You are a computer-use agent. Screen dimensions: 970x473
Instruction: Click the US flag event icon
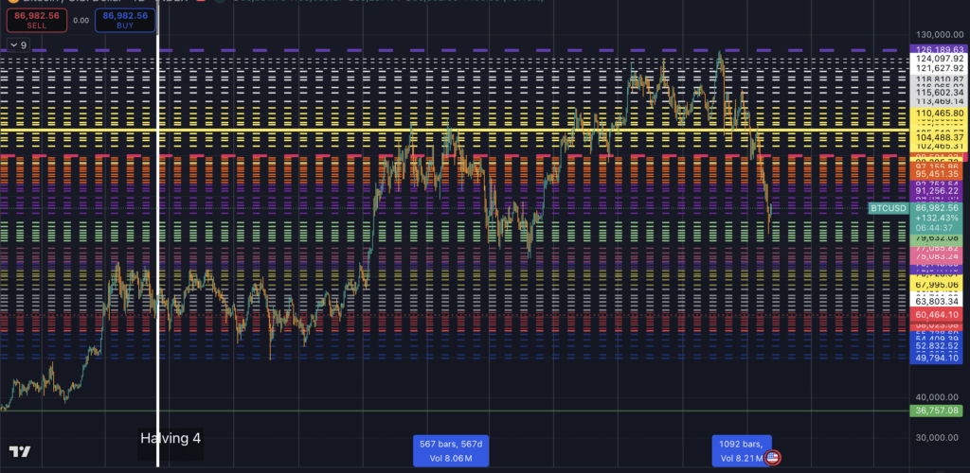pyautogui.click(x=773, y=458)
